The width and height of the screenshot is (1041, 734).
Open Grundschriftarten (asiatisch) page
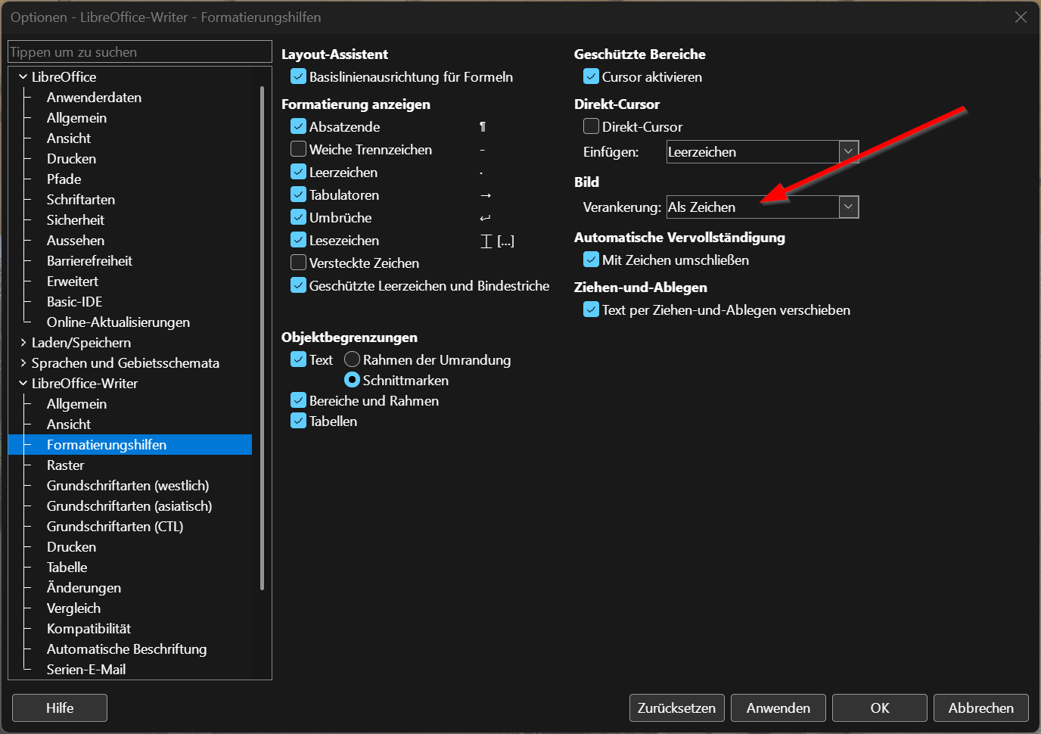coord(129,506)
